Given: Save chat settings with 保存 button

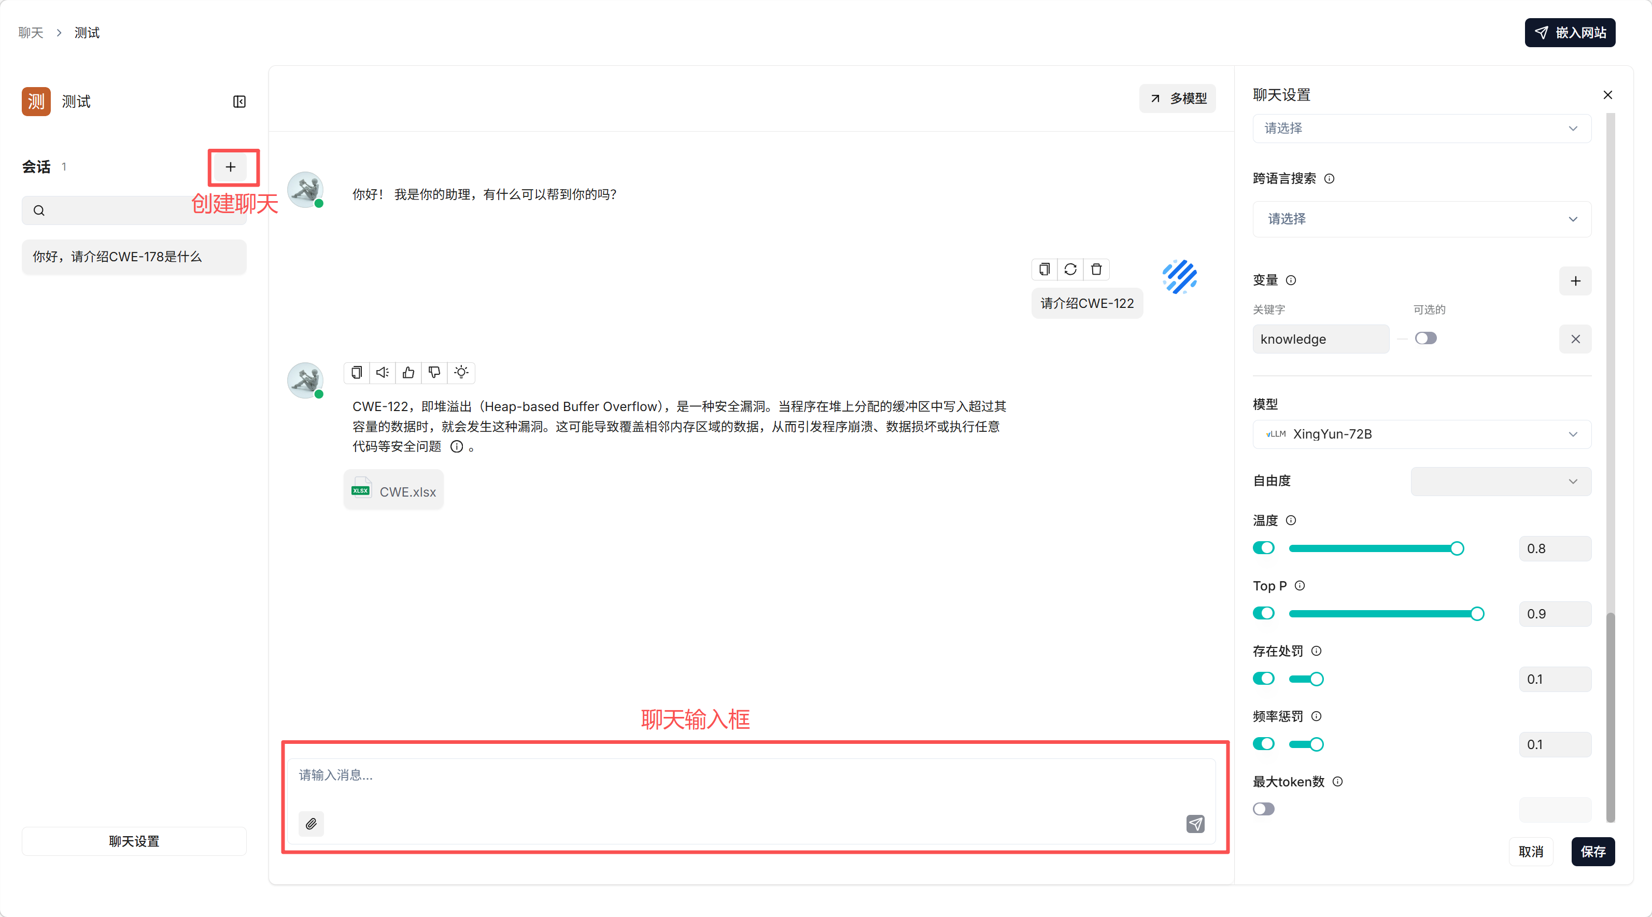Looking at the screenshot, I should point(1593,852).
